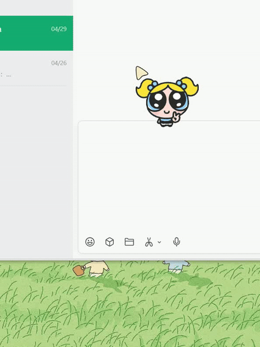Activate the microphone voice input icon
This screenshot has height=347, width=260.
click(176, 242)
